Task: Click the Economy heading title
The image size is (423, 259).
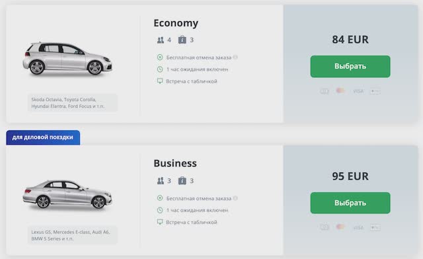Action: pyautogui.click(x=176, y=23)
